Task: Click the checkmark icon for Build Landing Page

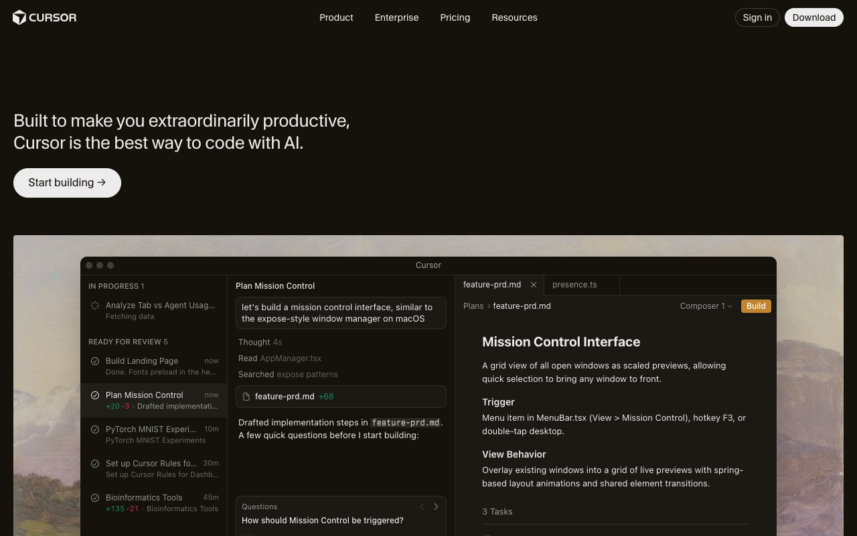Action: 95,361
